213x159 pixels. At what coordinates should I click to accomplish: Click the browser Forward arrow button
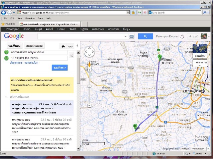tap(9, 13)
